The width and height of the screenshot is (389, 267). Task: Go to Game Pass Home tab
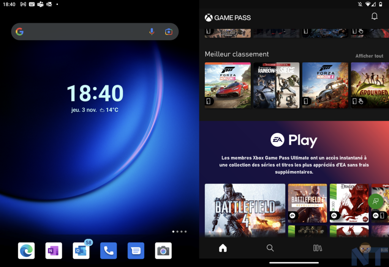[x=223, y=248]
